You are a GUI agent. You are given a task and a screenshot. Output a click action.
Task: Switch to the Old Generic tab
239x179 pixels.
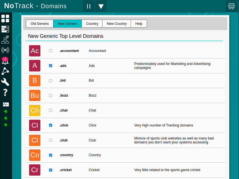(40, 24)
